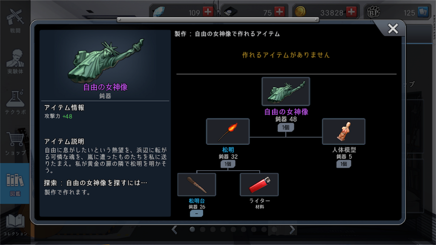Select the ライター red lighter tile
This screenshot has height=245, width=436.
[259, 185]
